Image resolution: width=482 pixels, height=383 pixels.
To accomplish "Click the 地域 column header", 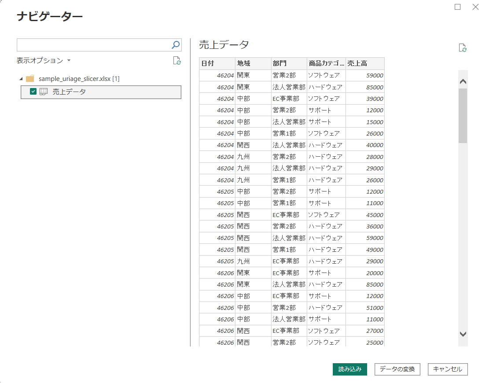I will click(253, 63).
